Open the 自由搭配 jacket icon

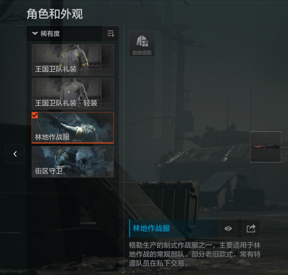point(142,41)
